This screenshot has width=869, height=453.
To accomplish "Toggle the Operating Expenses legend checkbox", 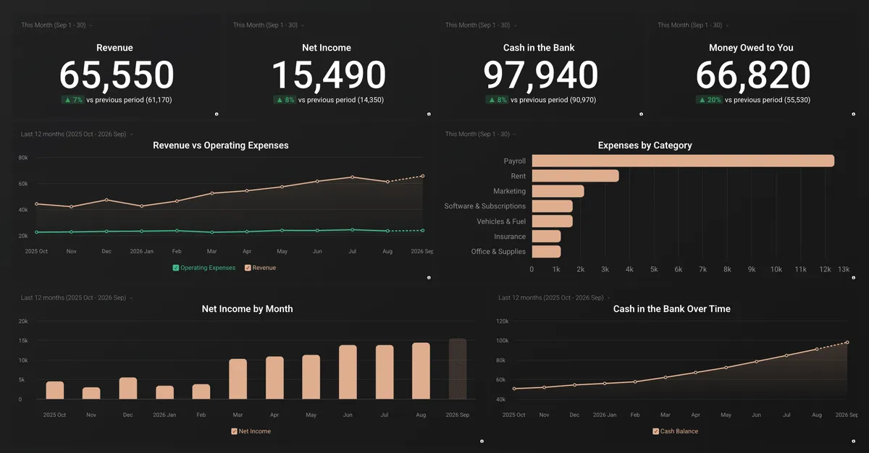I will tap(176, 268).
